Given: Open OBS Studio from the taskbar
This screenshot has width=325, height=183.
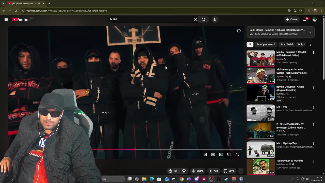Looking at the screenshot, I should [x=212, y=179].
